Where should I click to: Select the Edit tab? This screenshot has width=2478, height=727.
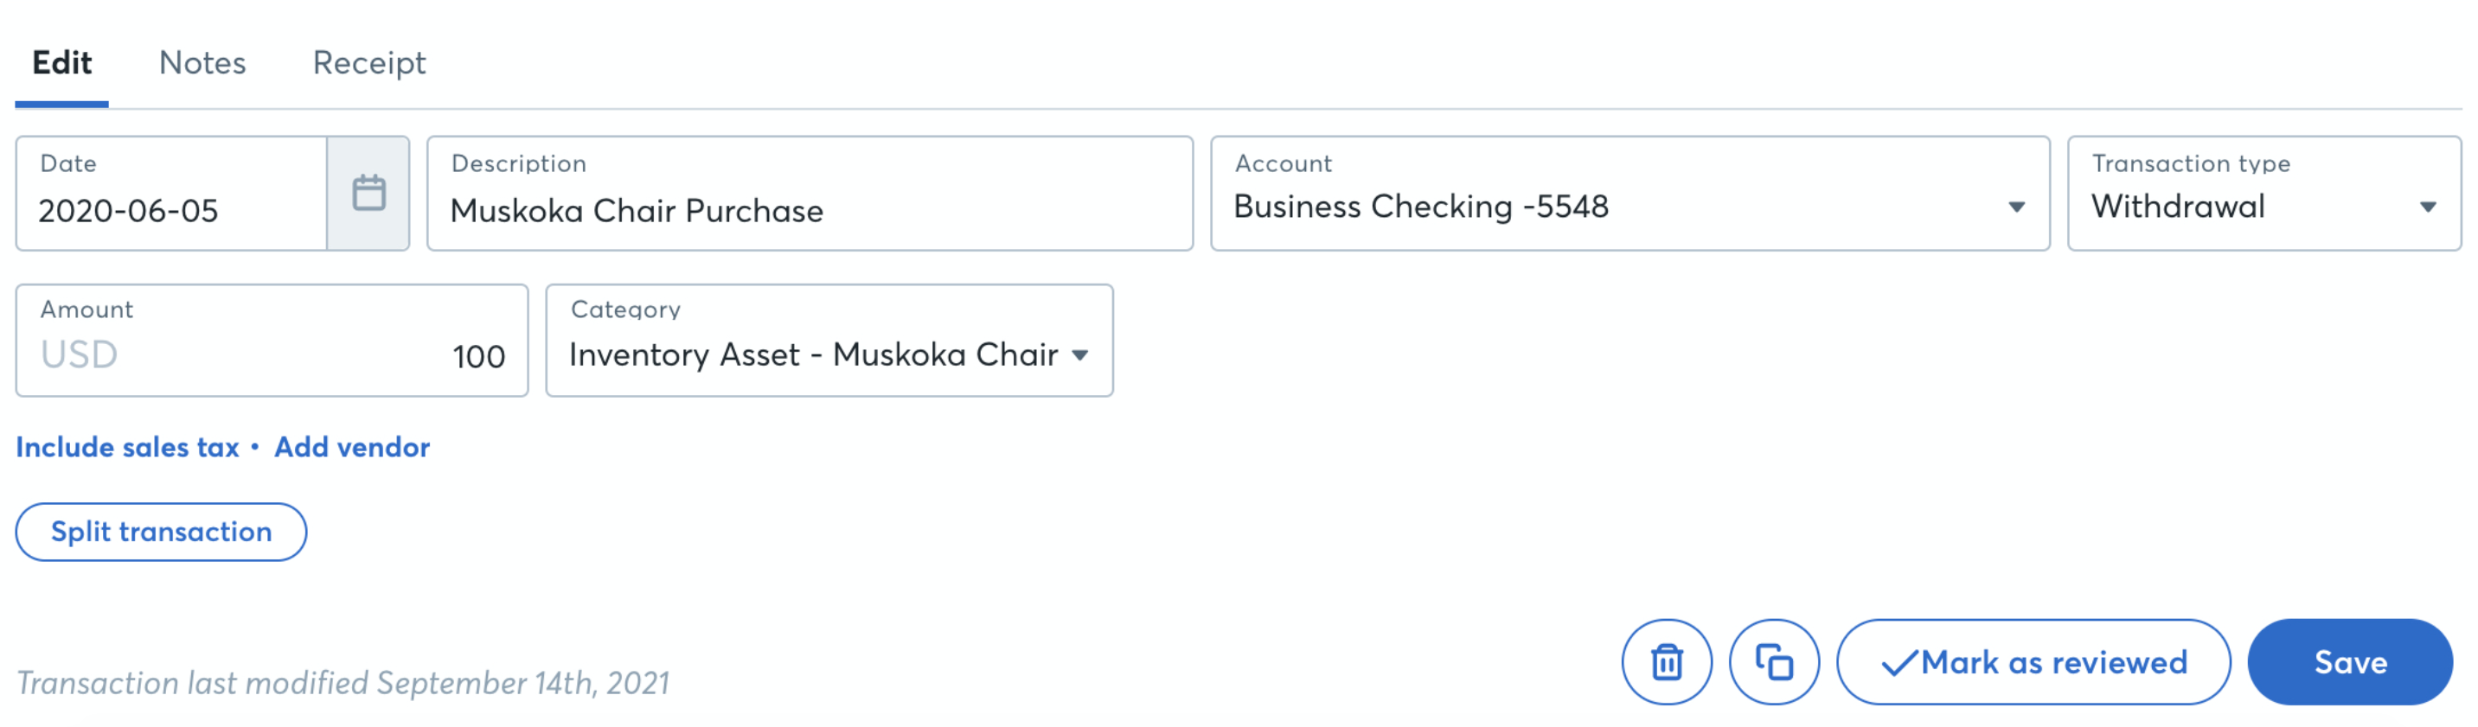(61, 63)
